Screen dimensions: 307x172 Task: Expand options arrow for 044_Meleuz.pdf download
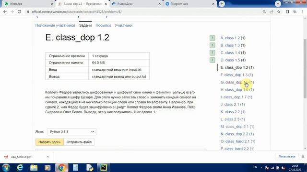tap(48, 157)
